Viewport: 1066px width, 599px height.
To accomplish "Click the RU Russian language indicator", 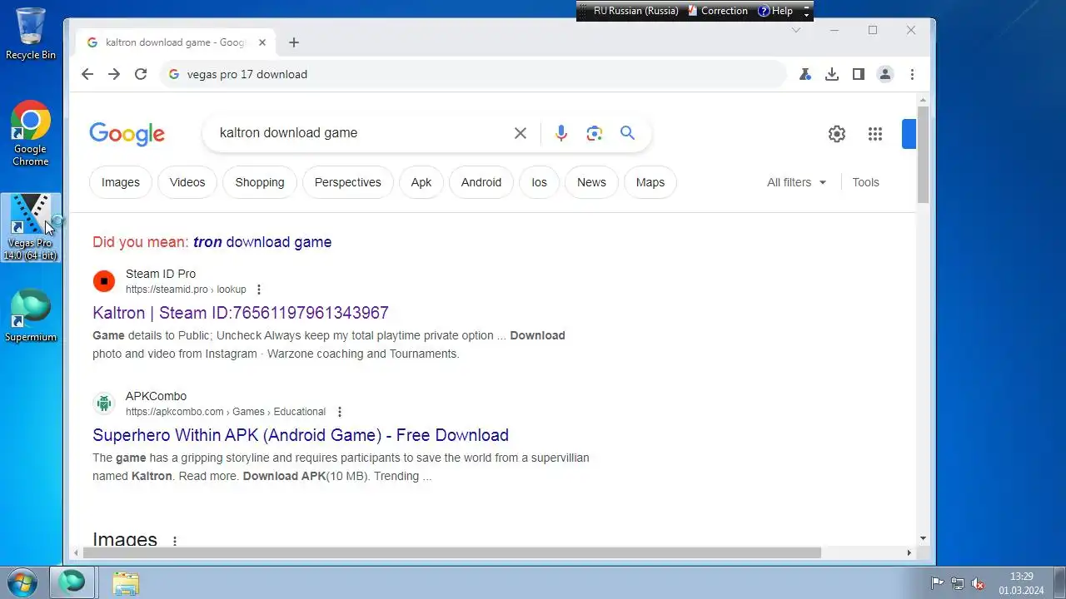I will [x=636, y=11].
